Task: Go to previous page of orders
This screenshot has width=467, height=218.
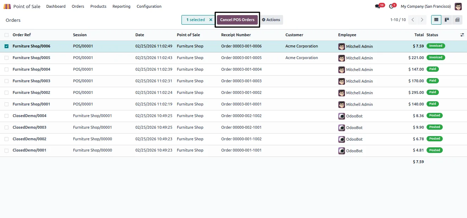Action: [x=413, y=20]
